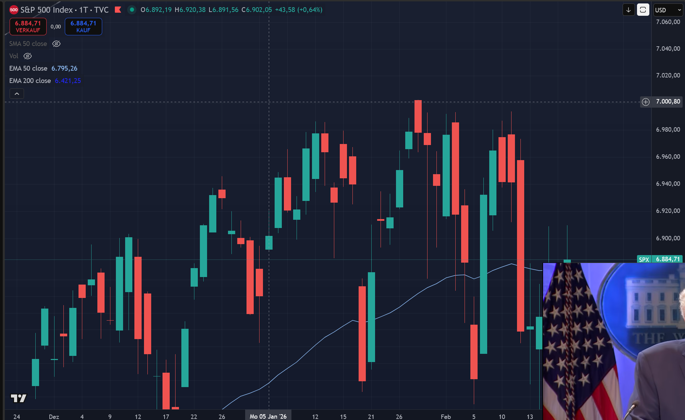This screenshot has width=685, height=420.
Task: Collapse the indicator legend with chevron
Action: coord(17,94)
